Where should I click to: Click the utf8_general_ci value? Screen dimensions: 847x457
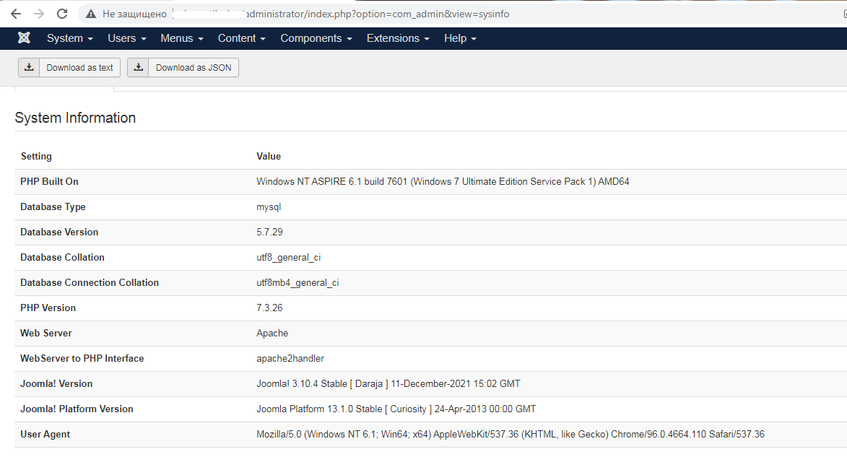tap(288, 258)
